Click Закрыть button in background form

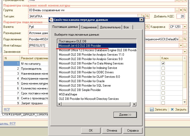(179, 109)
